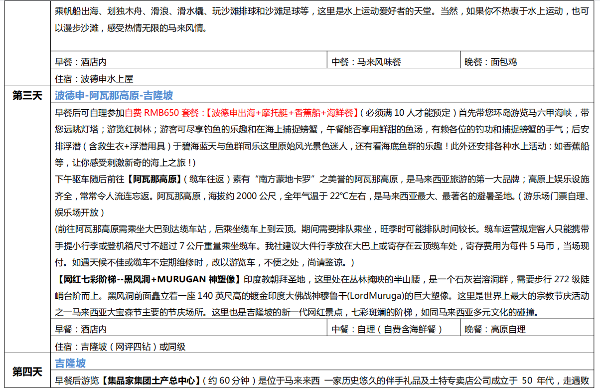Click the 第三天 day label cell
Viewport: 600px width, 391px height.
tap(27, 96)
